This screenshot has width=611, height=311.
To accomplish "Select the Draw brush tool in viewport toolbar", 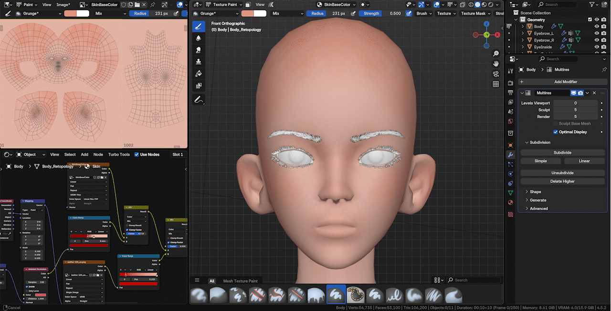I will (199, 26).
